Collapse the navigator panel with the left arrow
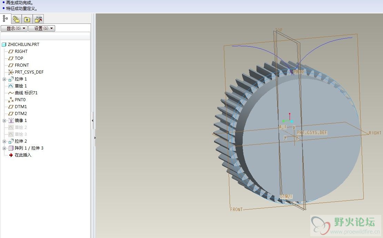The height and width of the screenshot is (238, 383). 93,121
